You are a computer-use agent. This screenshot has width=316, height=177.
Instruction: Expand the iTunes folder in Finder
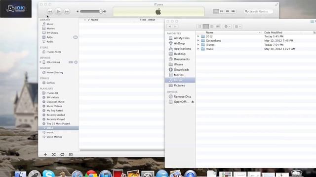(198, 45)
